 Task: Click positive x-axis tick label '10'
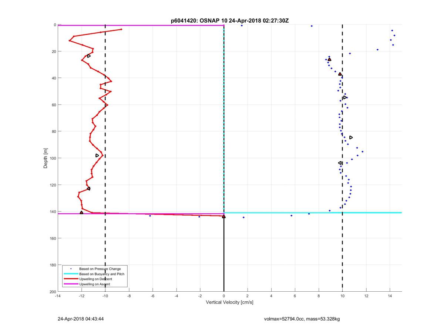point(342,296)
